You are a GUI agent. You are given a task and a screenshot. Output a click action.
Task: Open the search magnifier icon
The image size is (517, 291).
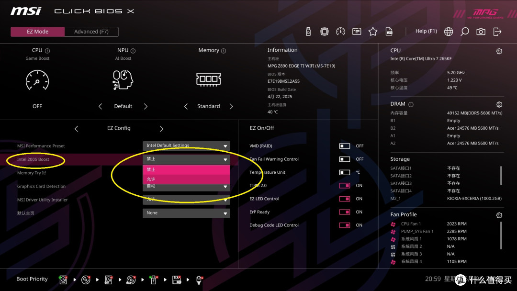click(x=464, y=32)
